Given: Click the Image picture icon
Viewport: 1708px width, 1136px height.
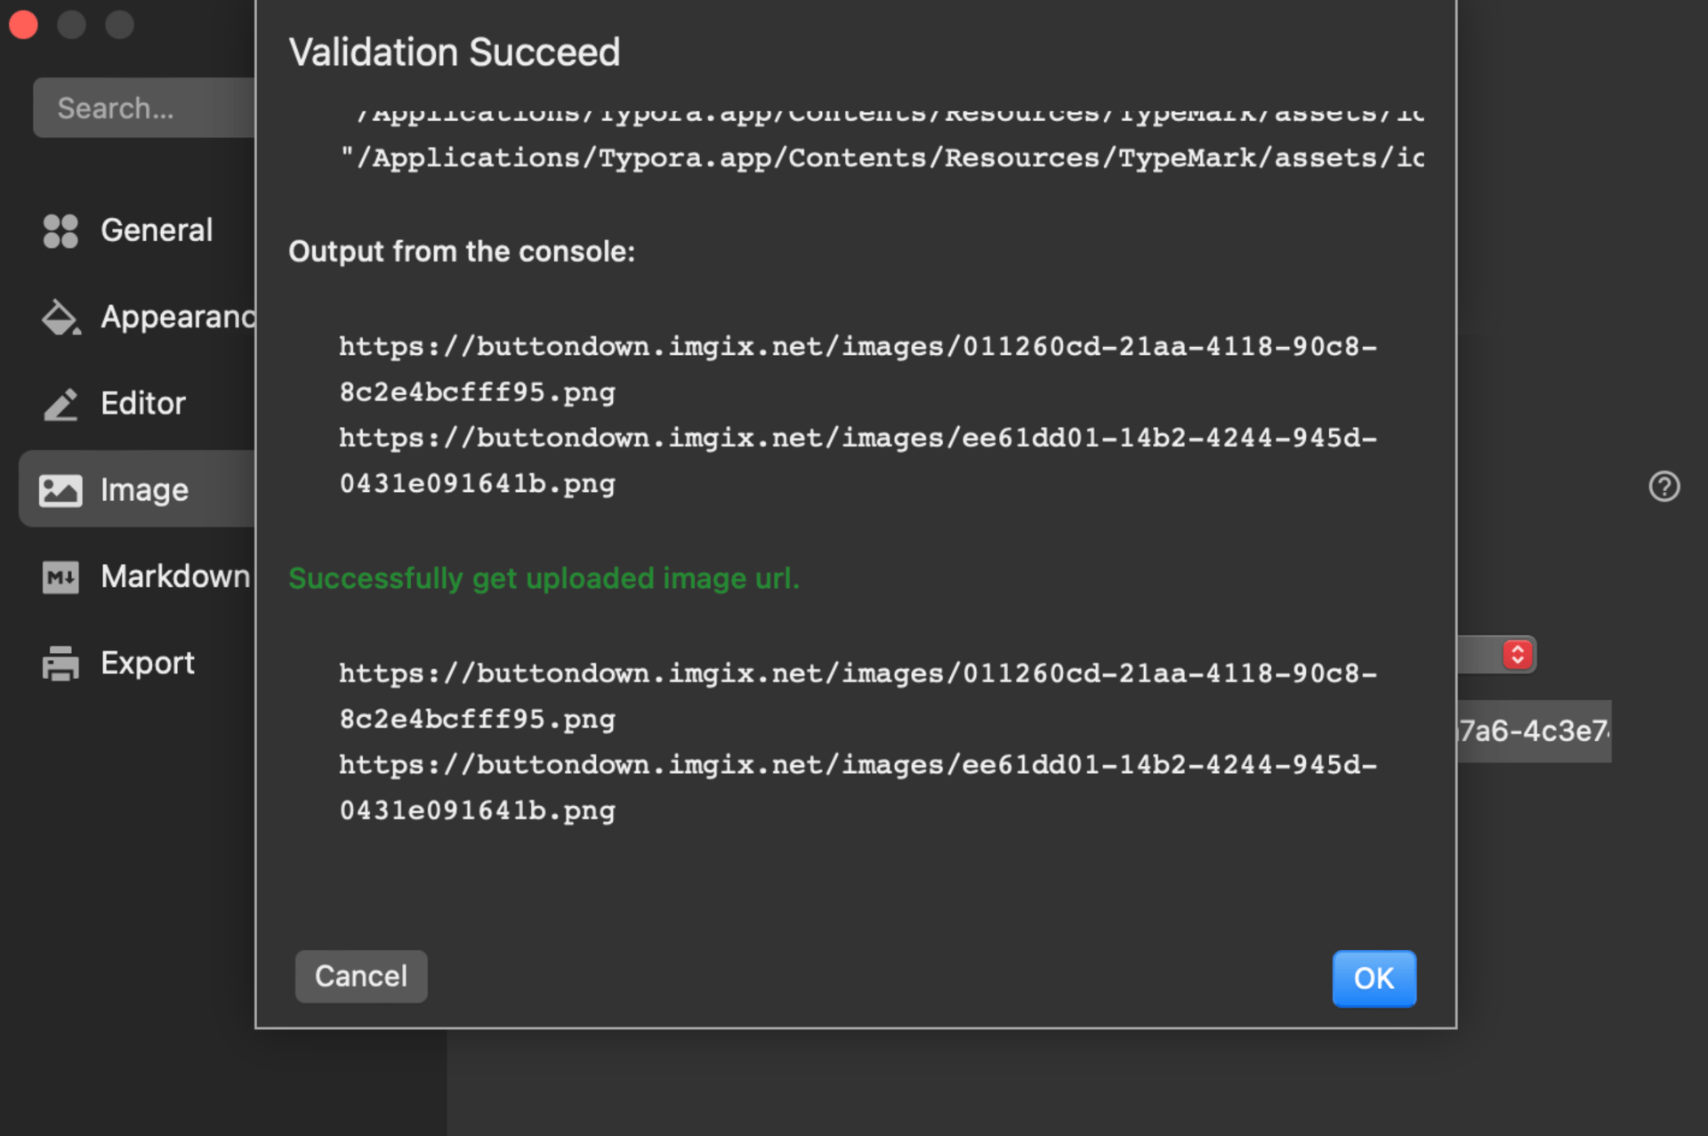Looking at the screenshot, I should tap(60, 490).
